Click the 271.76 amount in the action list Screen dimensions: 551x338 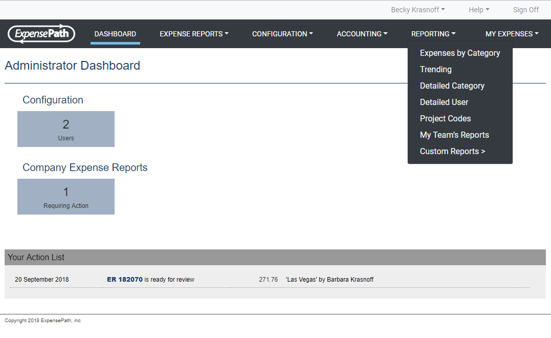point(268,279)
